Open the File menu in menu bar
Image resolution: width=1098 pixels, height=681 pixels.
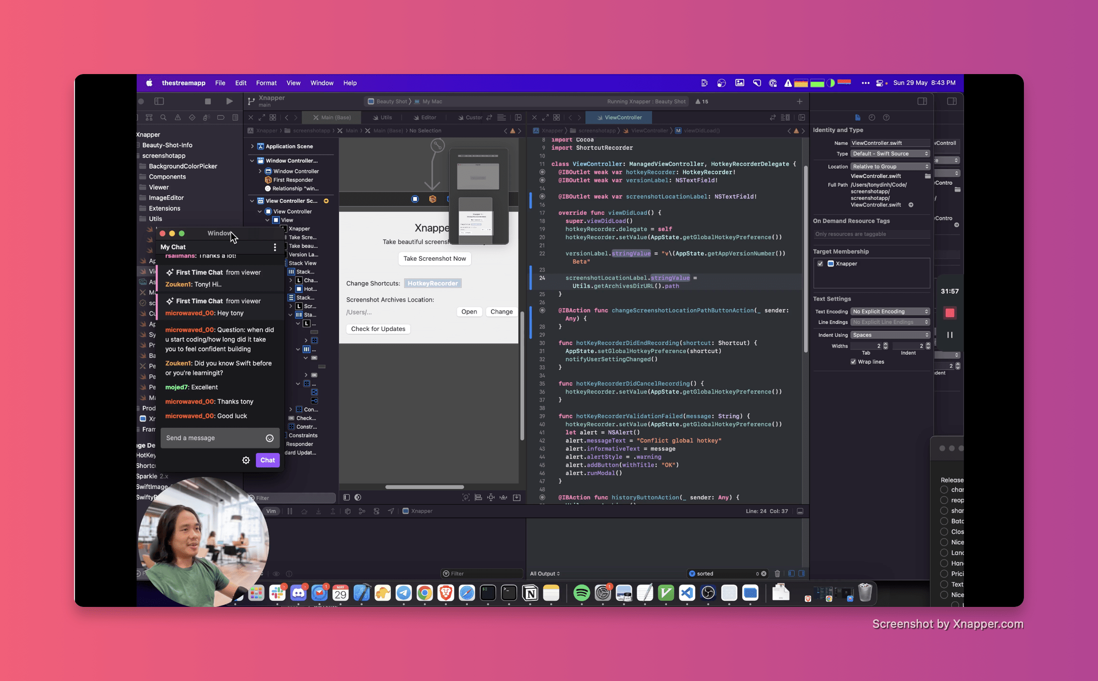click(220, 83)
